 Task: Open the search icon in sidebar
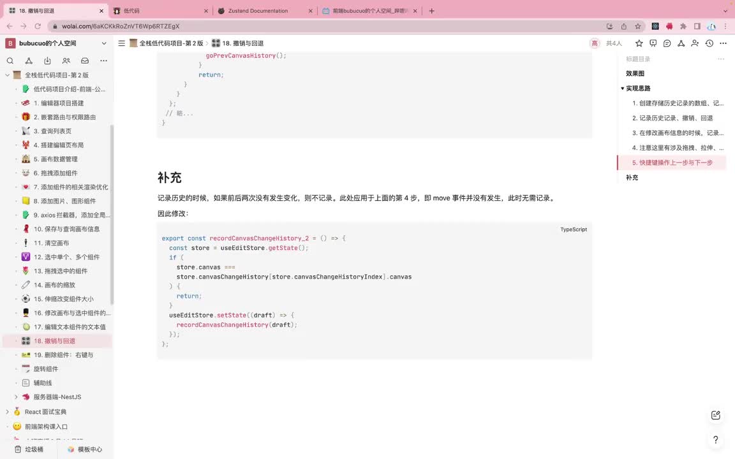(10, 61)
